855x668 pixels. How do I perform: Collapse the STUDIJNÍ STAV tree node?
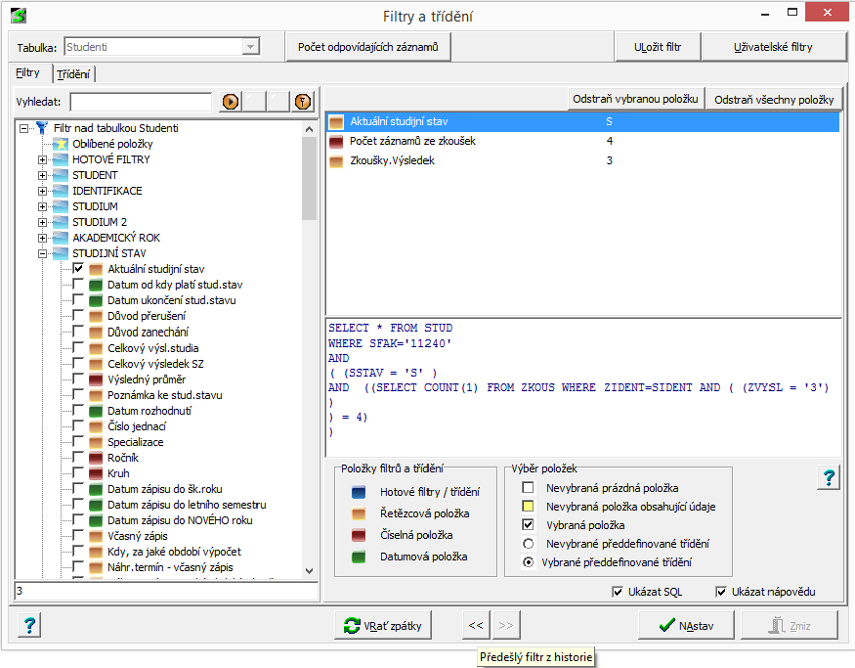(x=42, y=253)
